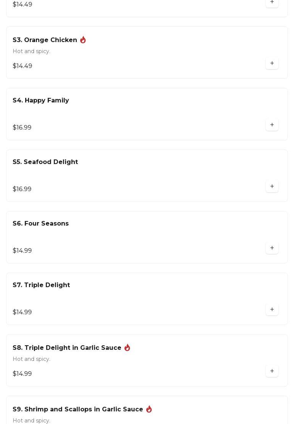Select the S7. Triple Delight title

(x=41, y=285)
